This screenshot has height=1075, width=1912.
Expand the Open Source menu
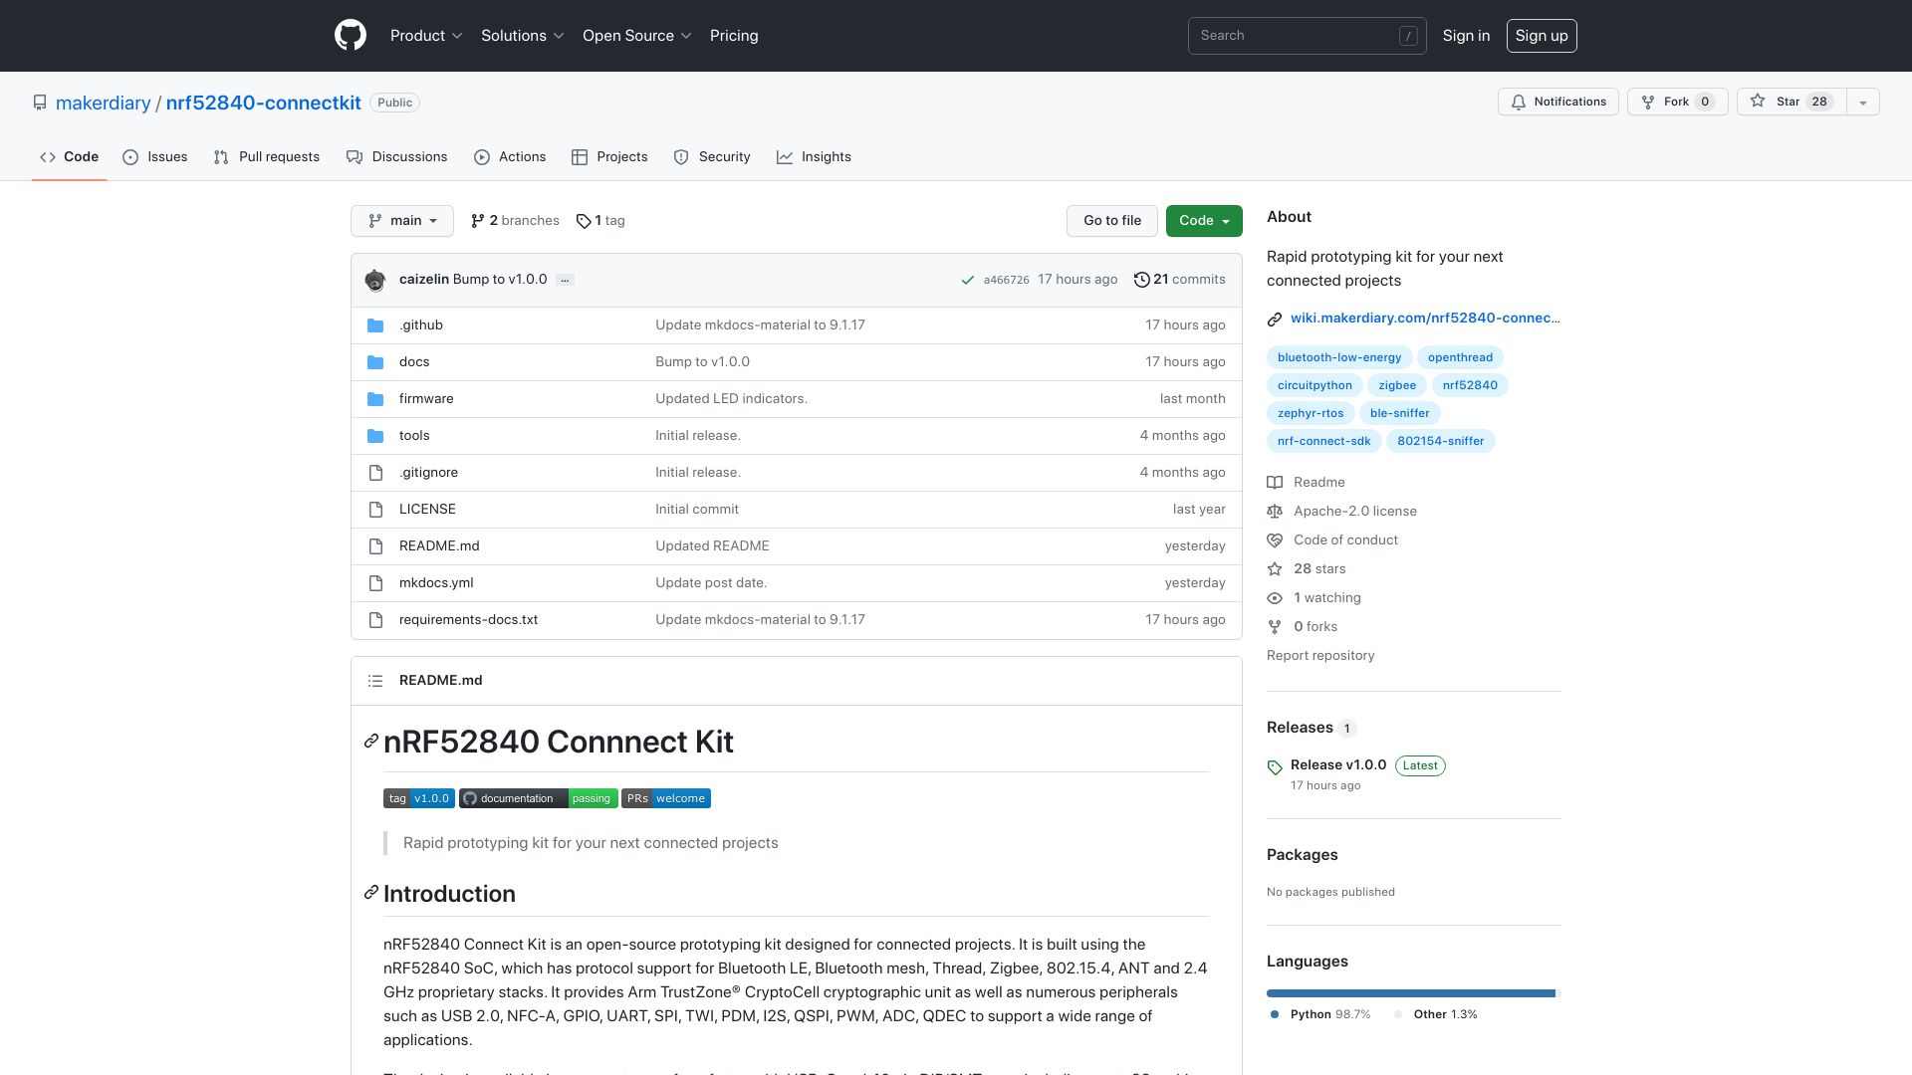(x=637, y=36)
